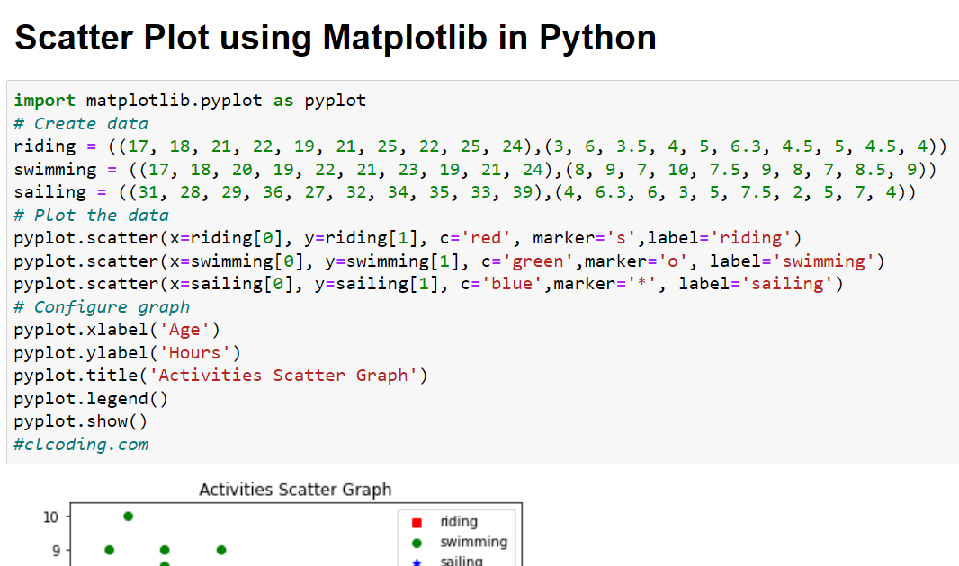The height and width of the screenshot is (566, 959).
Task: Click the '#clcoding.com' comment
Action: pyautogui.click(x=81, y=445)
